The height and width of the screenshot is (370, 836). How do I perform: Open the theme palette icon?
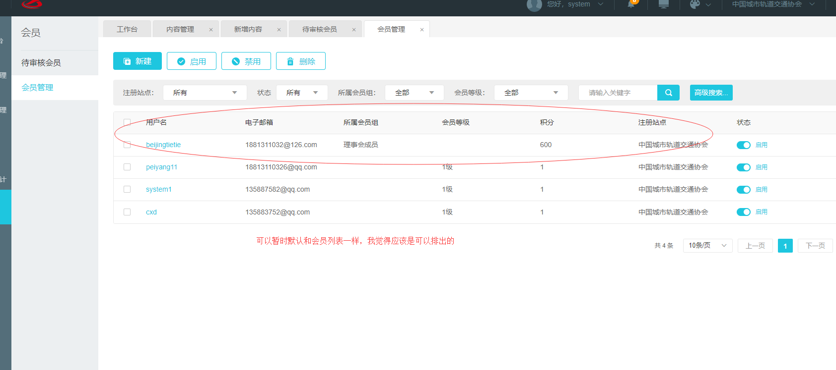[x=695, y=4]
